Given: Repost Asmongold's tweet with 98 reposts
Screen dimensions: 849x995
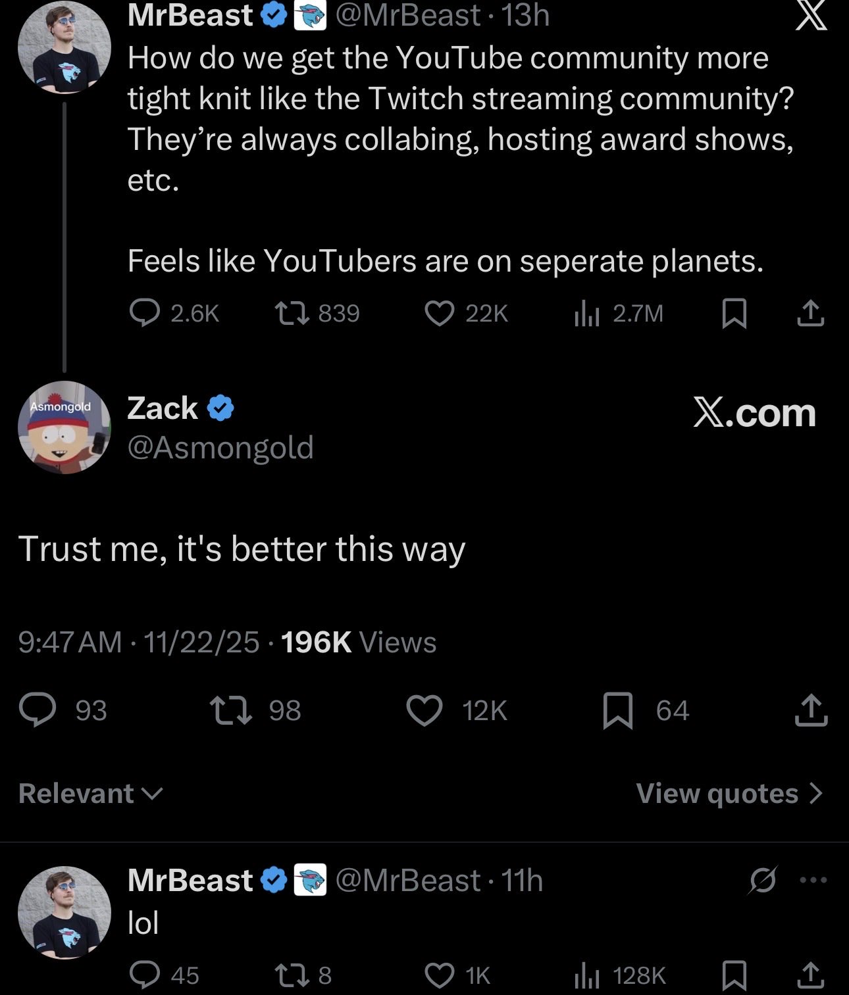Looking at the screenshot, I should [230, 711].
